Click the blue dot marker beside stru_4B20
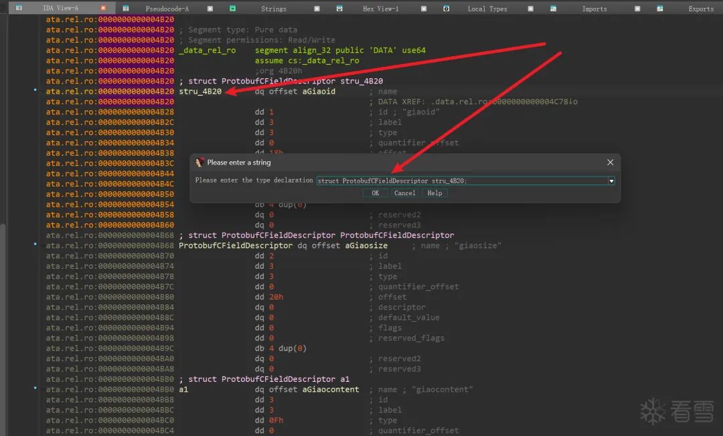This screenshot has height=436, width=723. coord(35,90)
